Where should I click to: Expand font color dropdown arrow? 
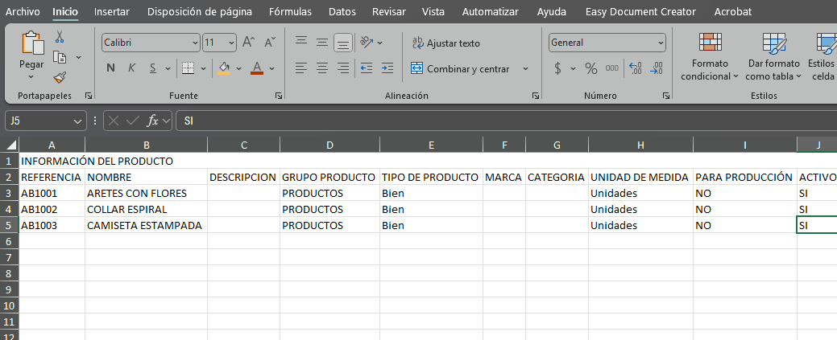271,69
